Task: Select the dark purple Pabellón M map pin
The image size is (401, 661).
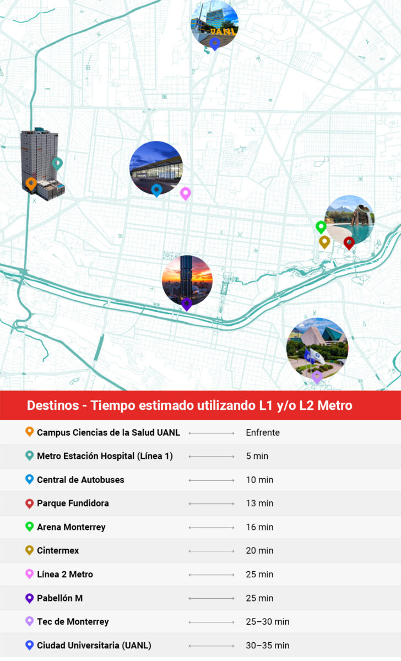Action: [187, 304]
